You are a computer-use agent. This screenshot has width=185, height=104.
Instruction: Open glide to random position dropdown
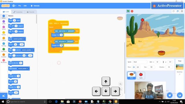pos(27,50)
